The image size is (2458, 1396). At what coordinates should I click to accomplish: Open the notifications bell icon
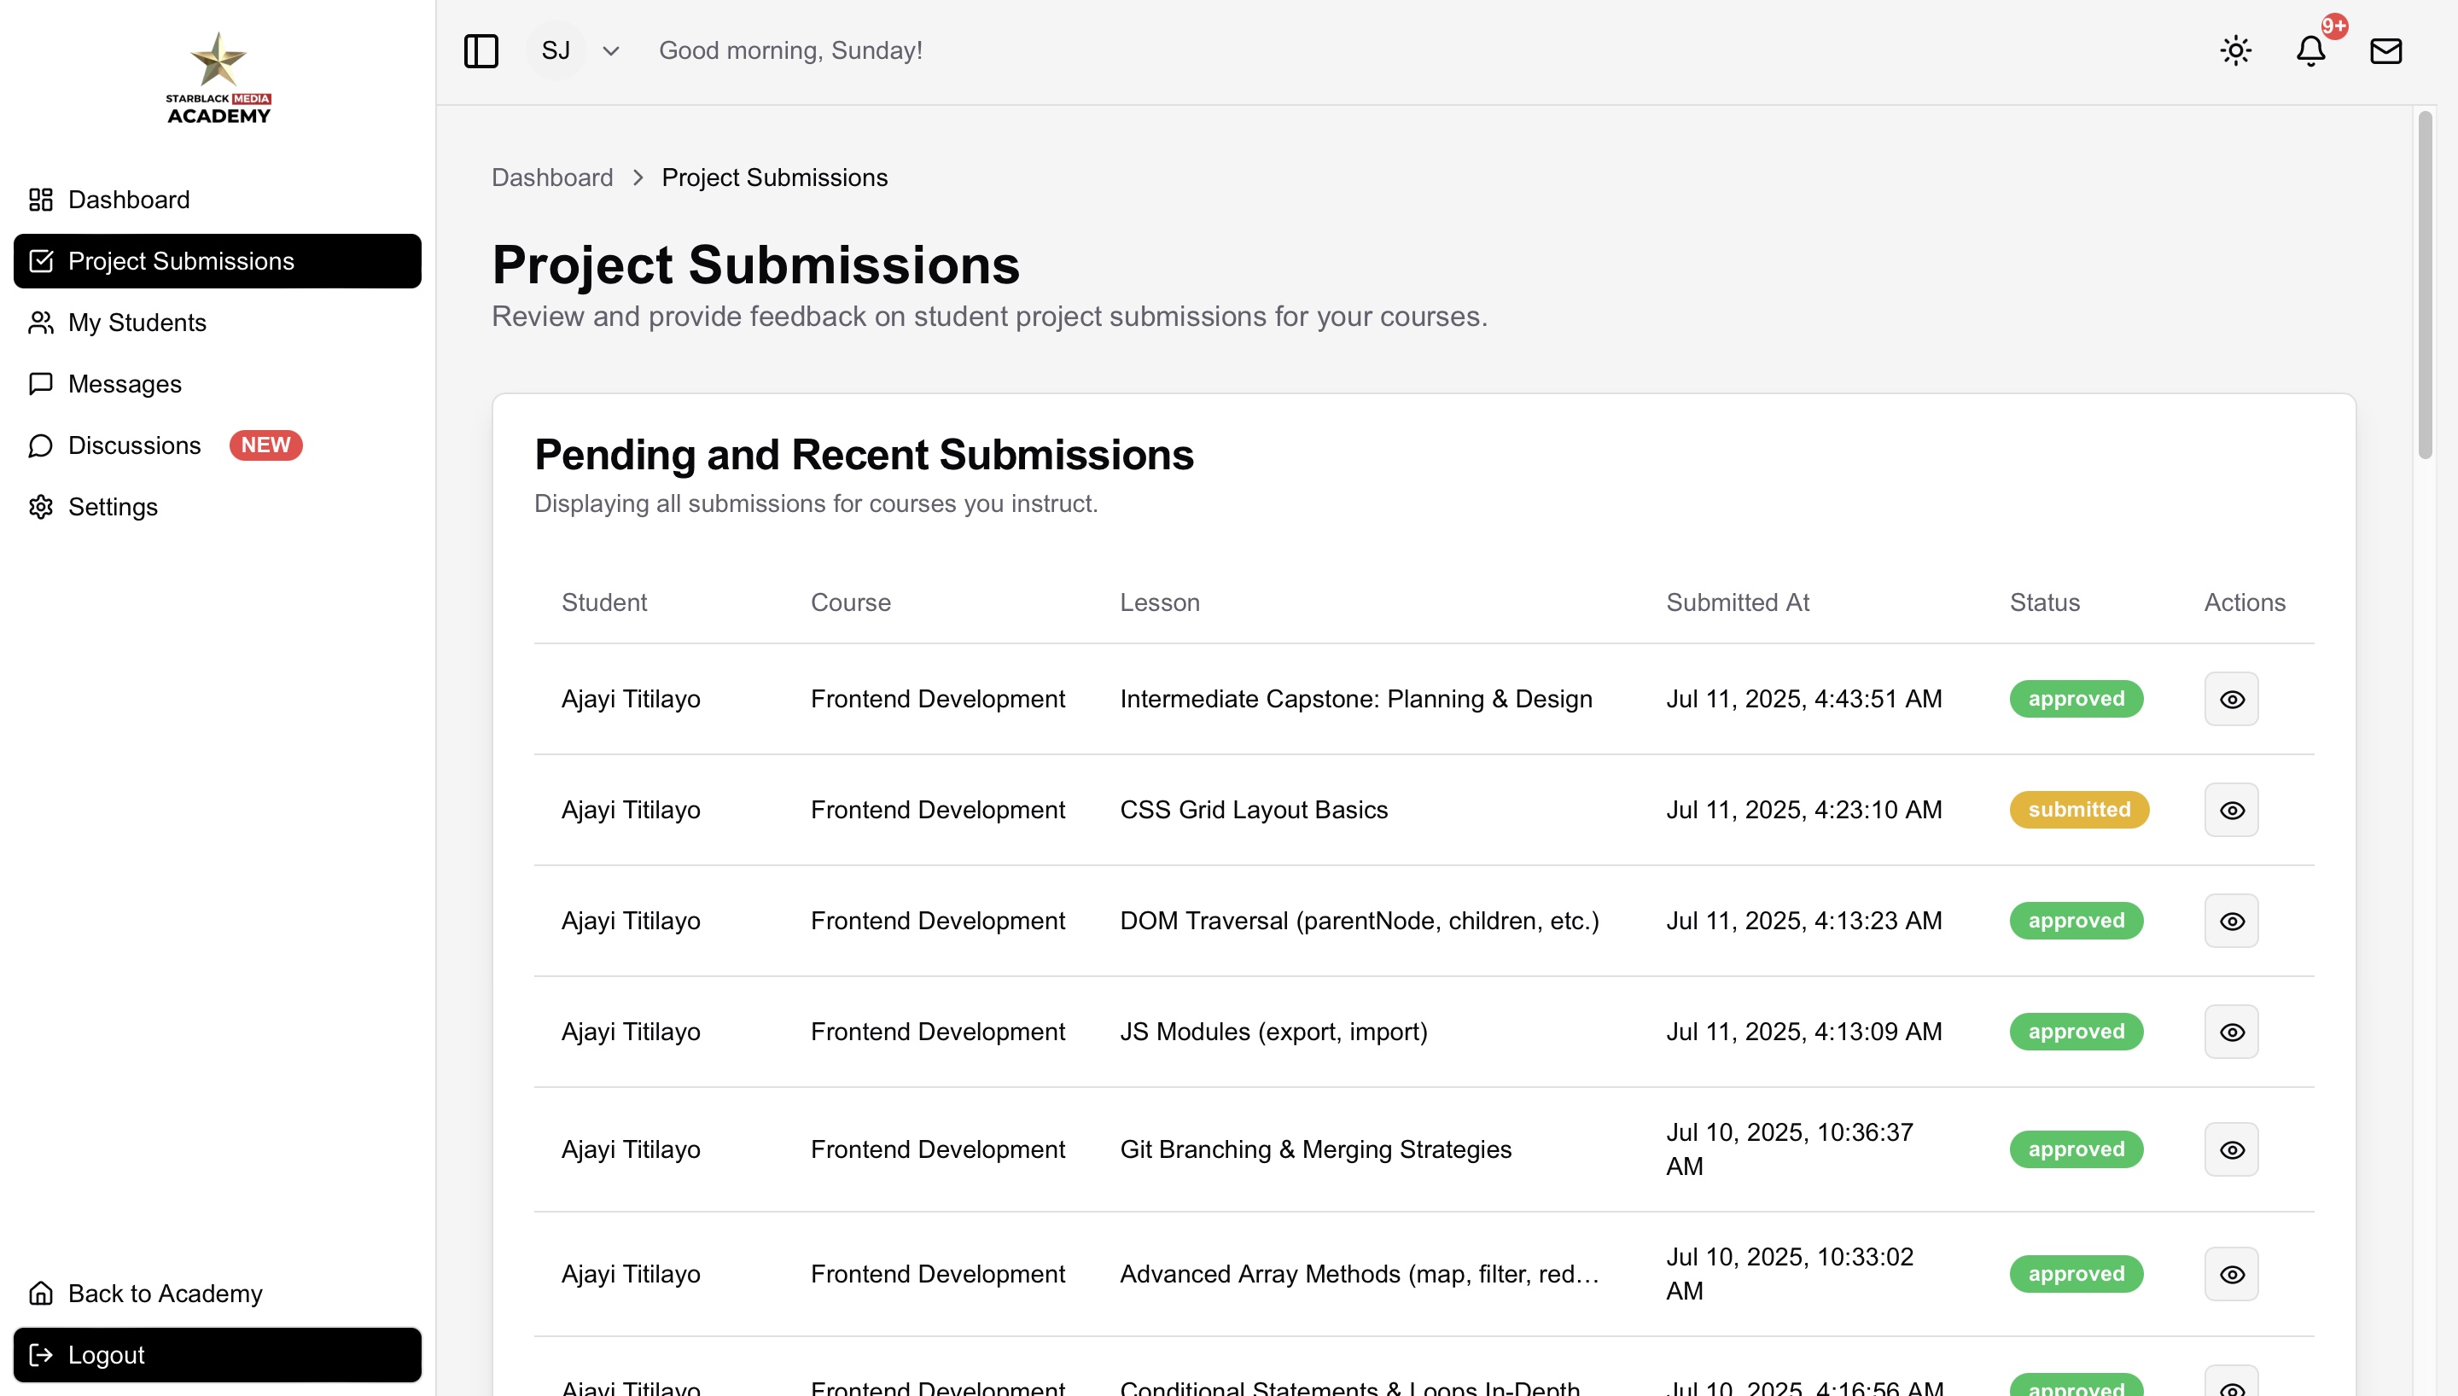click(2311, 51)
